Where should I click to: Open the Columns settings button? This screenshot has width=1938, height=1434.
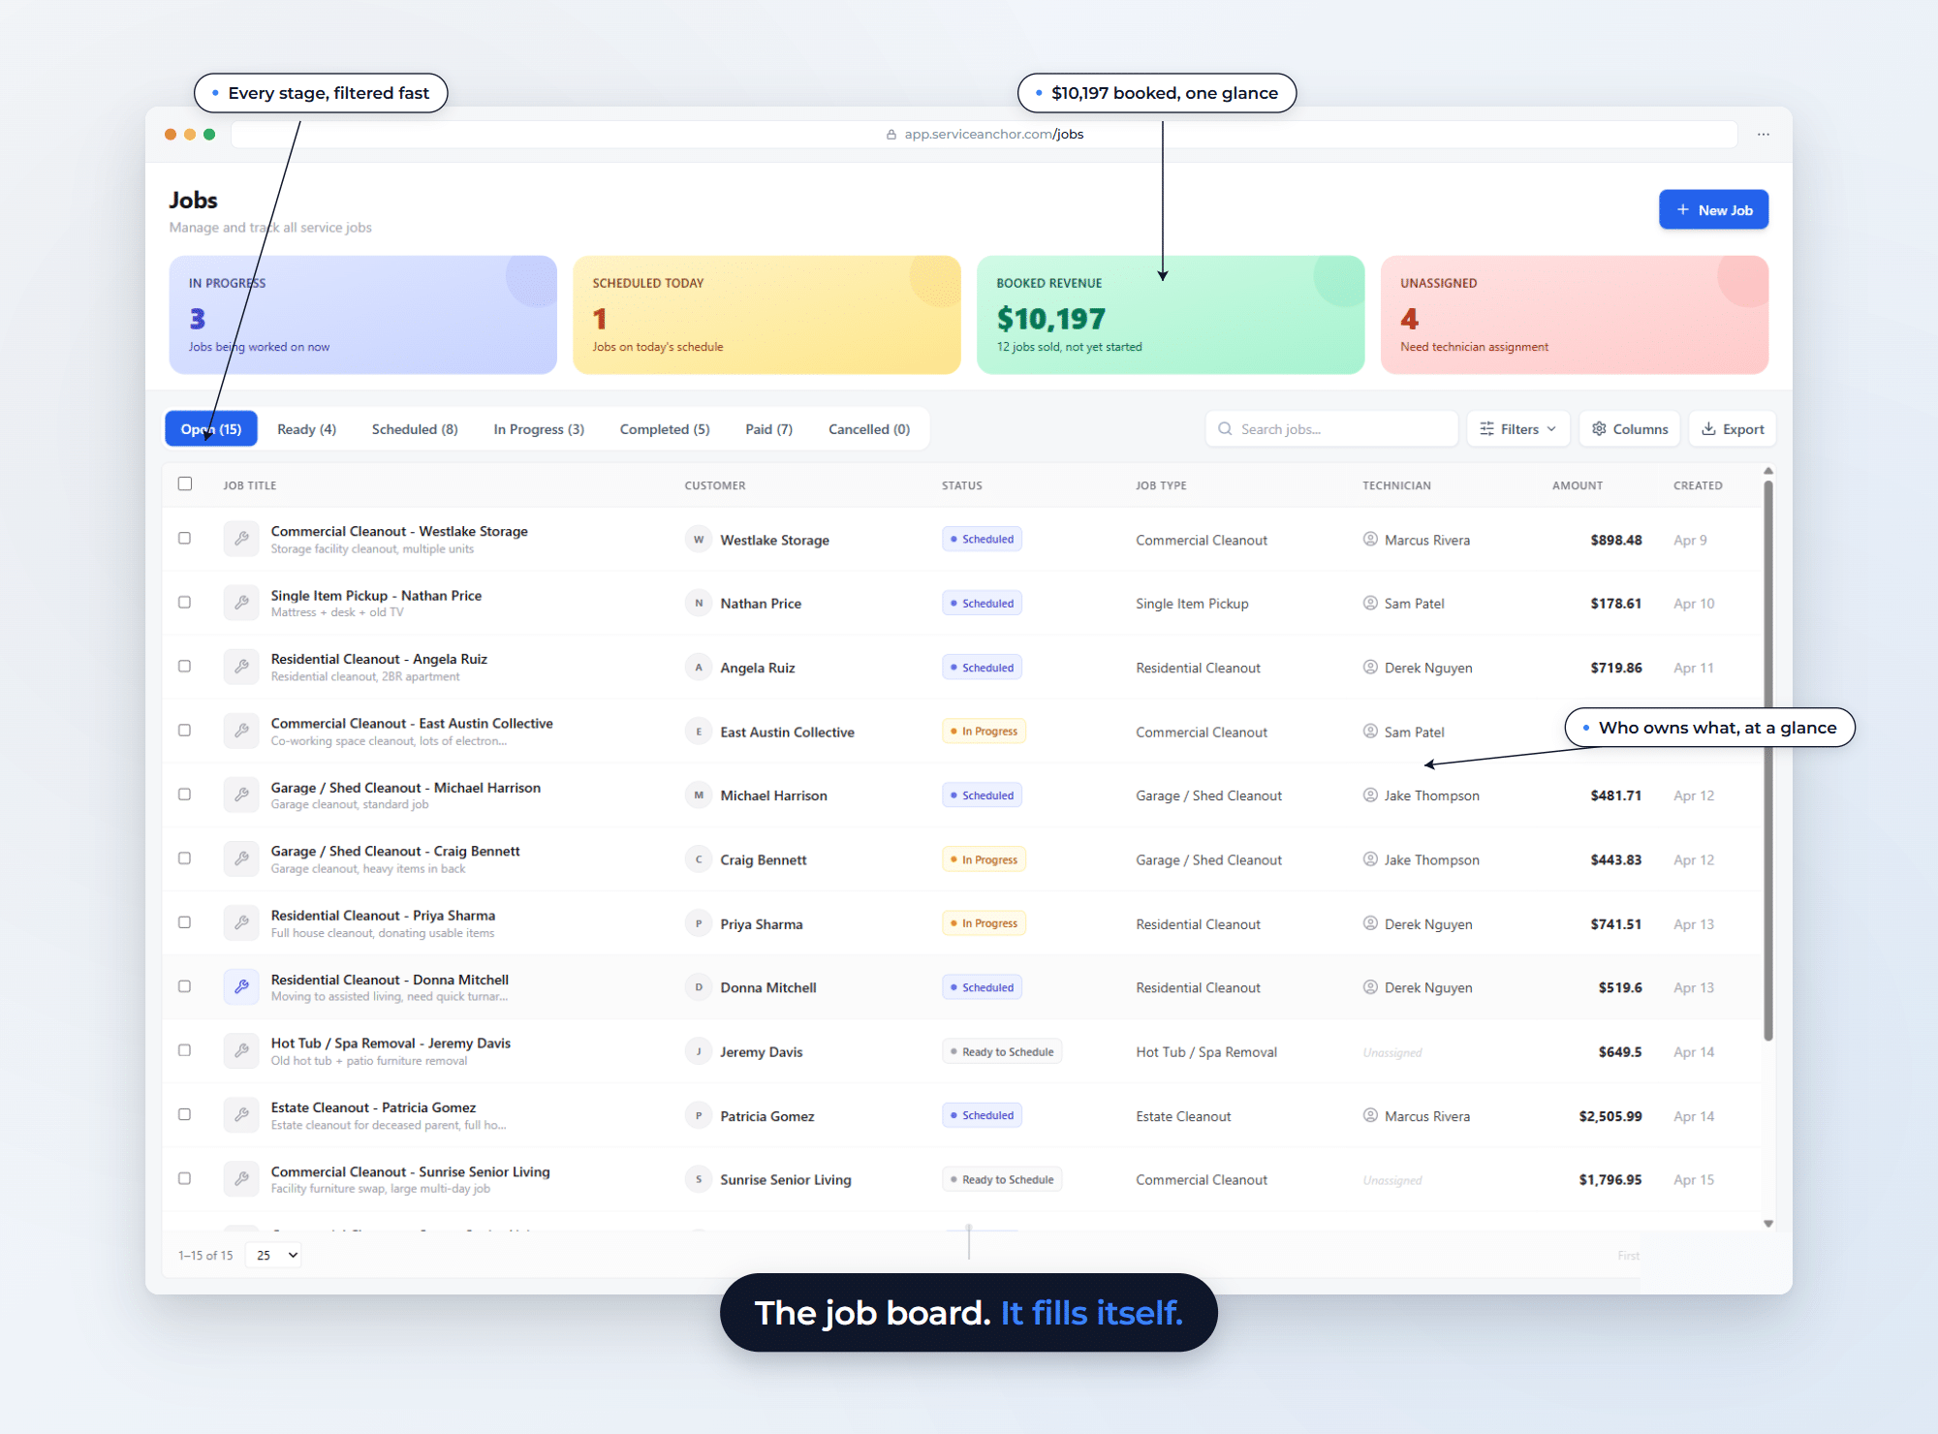click(x=1631, y=429)
